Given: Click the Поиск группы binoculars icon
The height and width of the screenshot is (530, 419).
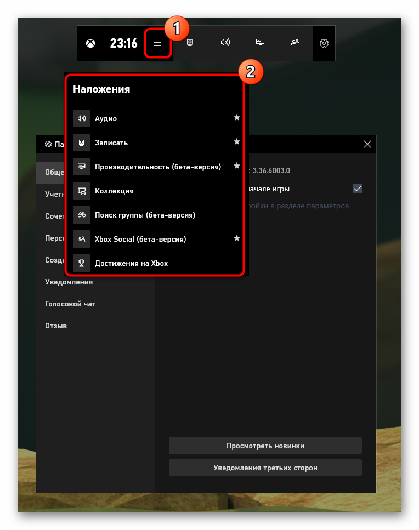Looking at the screenshot, I should pyautogui.click(x=82, y=215).
